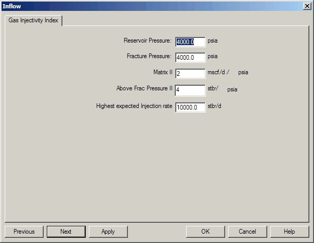Cancel the Inflow dialog
The width and height of the screenshot is (314, 243).
pyautogui.click(x=247, y=232)
